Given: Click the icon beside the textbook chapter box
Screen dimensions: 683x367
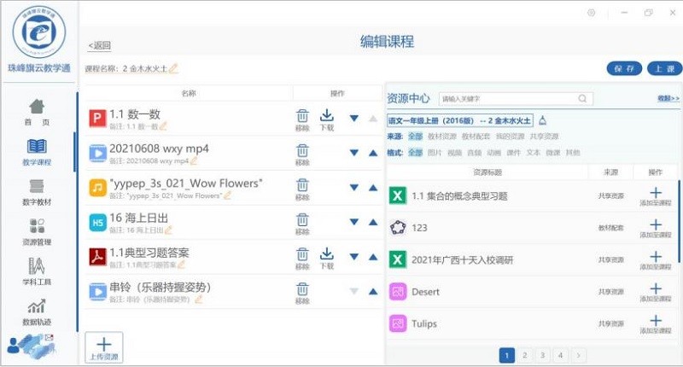Looking at the screenshot, I should 542,120.
